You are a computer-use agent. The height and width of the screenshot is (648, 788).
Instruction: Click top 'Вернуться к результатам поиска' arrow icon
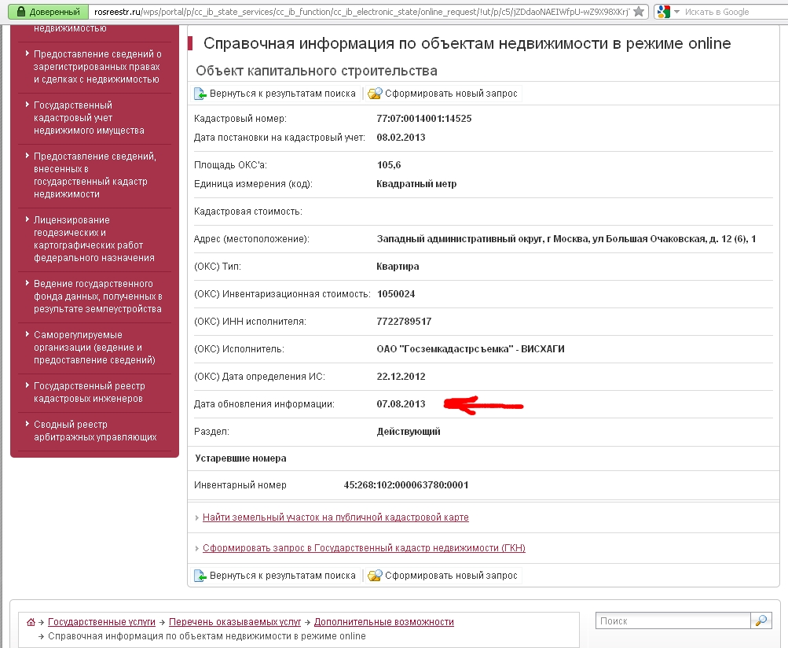tap(201, 94)
